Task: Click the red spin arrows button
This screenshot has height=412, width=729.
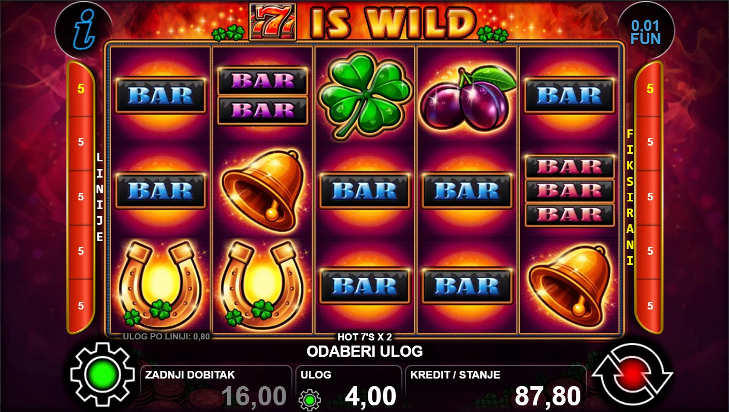Action: click(632, 375)
